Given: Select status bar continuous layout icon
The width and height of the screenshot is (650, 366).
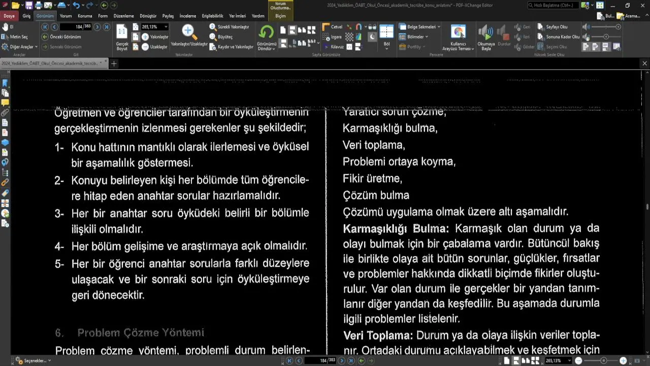Looking at the screenshot, I should 516,361.
